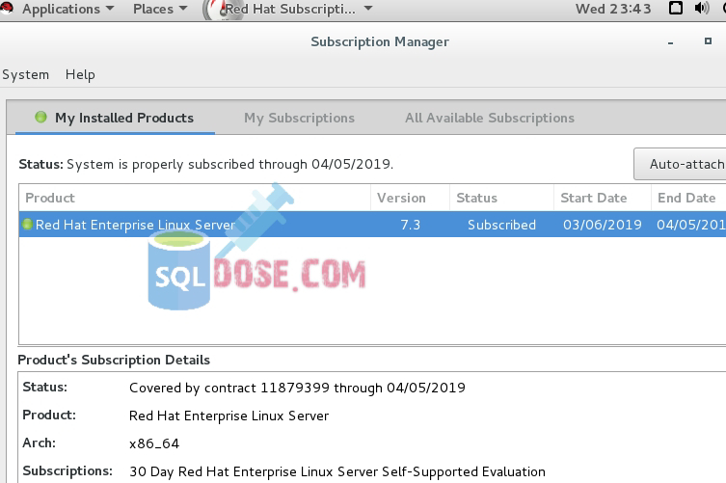The height and width of the screenshot is (483, 726).
Task: Select the Red Hat Enterprise Linux Server row
Action: point(372,225)
